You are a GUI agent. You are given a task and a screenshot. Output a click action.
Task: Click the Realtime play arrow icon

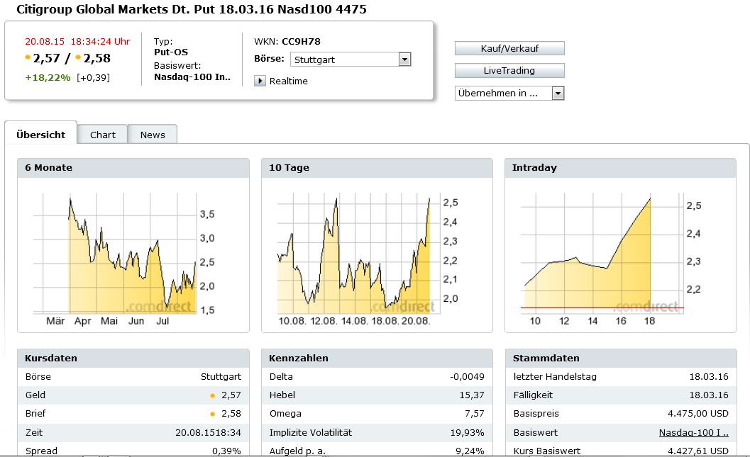[x=260, y=81]
